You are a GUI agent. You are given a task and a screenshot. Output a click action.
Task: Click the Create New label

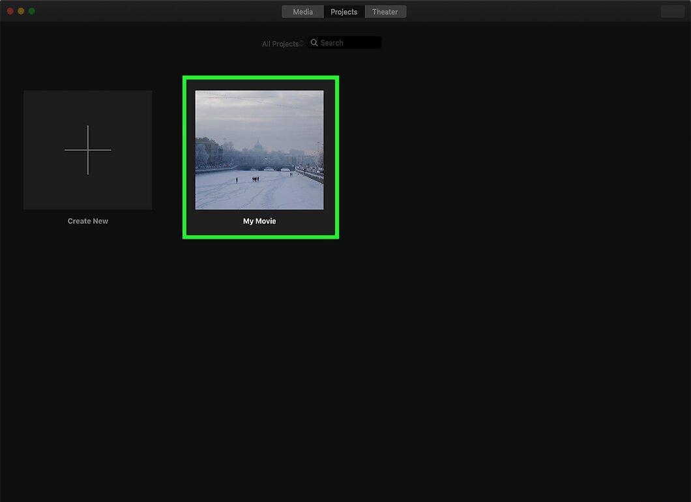tap(88, 221)
